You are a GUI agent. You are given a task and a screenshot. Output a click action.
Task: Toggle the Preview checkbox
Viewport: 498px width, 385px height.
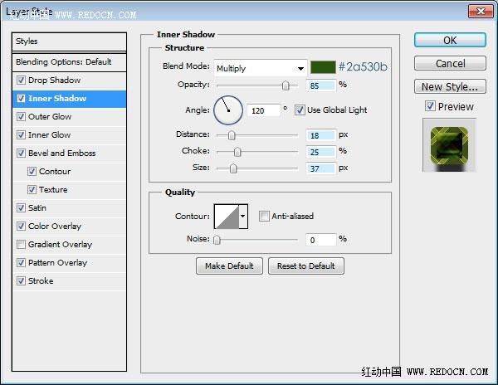click(430, 106)
